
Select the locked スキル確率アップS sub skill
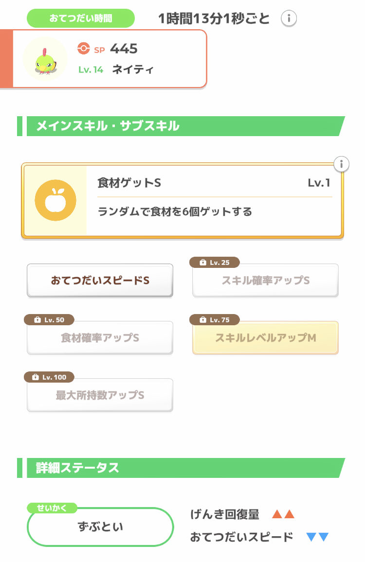(265, 281)
